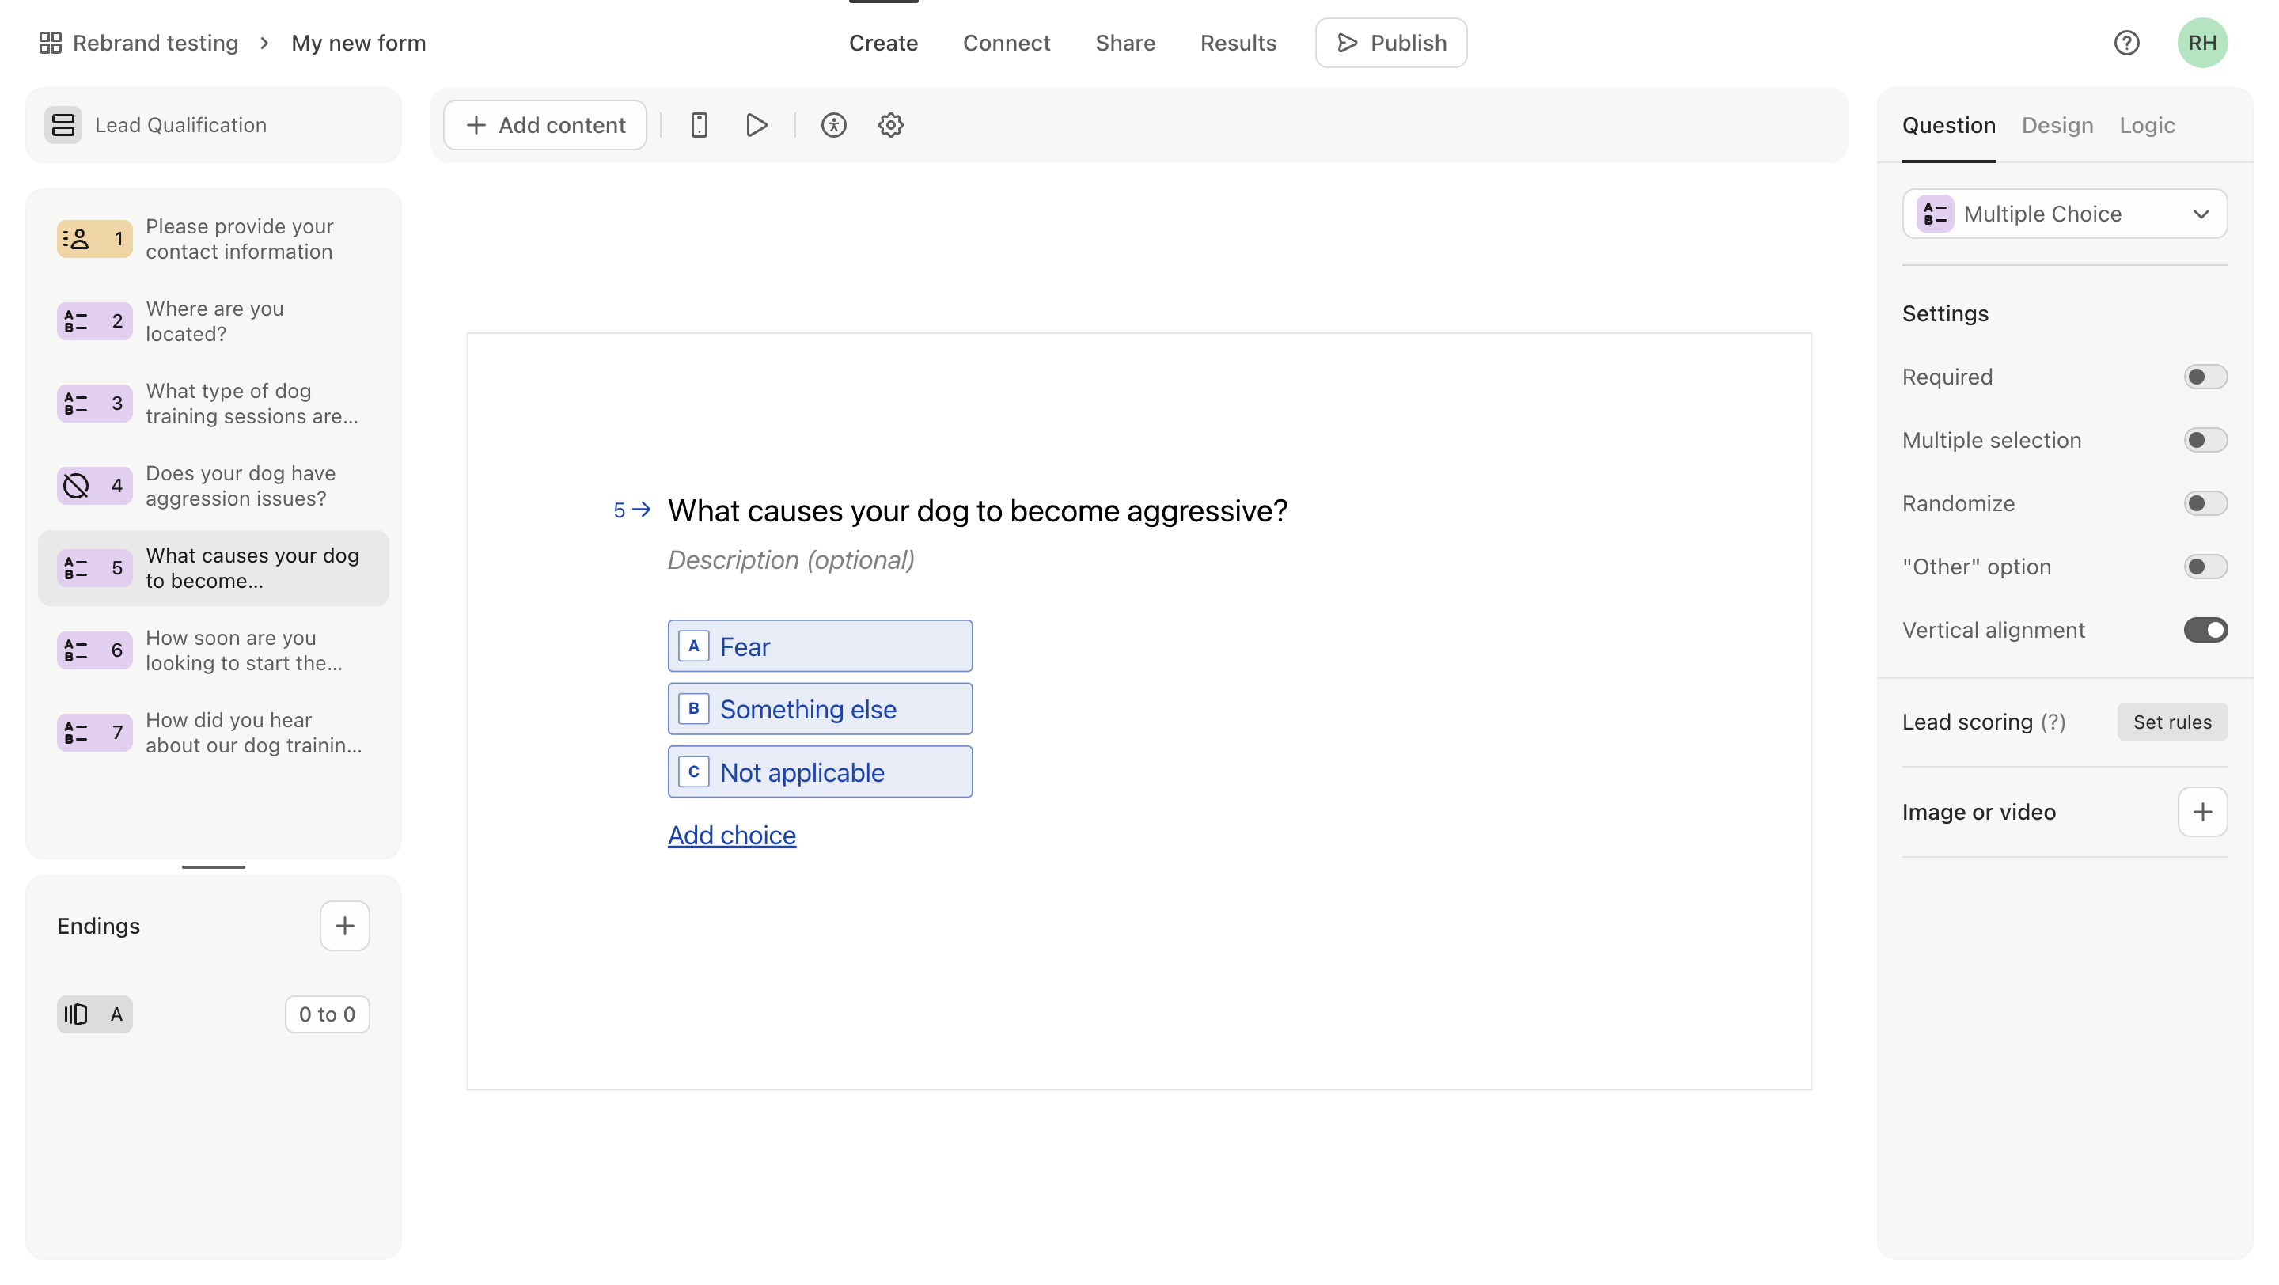Viewport: 2279px width, 1285px height.
Task: Select question 7 multiple choice icon
Action: [95, 732]
